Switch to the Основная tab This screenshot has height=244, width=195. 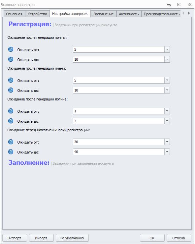click(14, 14)
